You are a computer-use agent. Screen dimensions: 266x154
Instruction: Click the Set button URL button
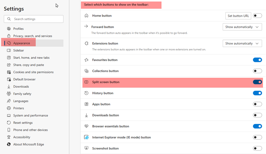[237, 16]
